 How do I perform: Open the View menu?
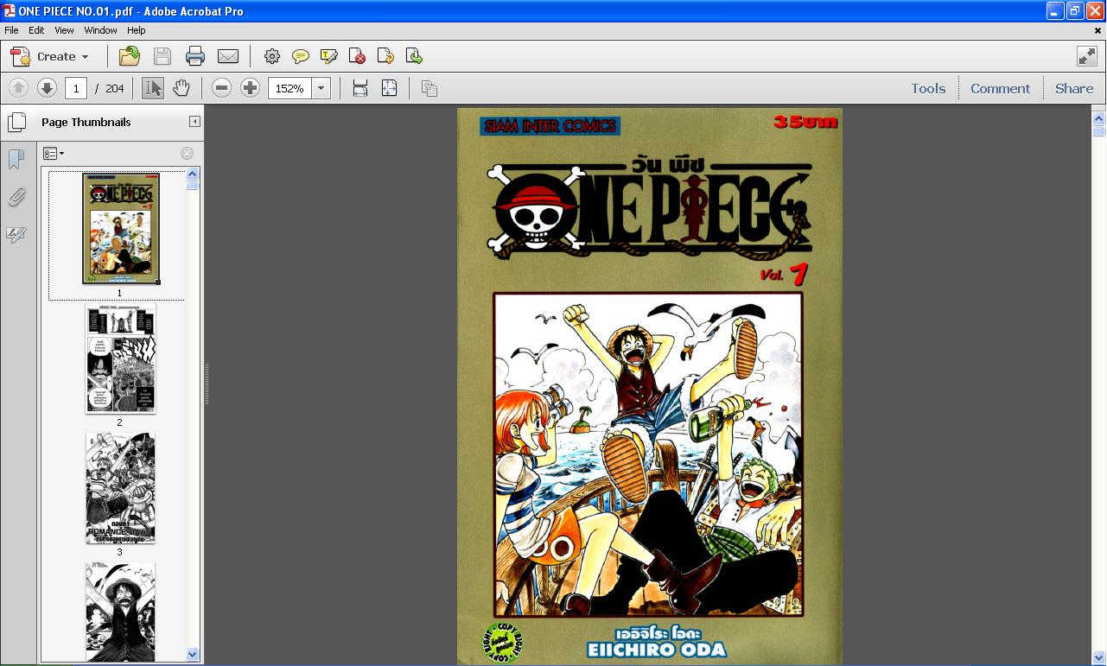pyautogui.click(x=64, y=30)
